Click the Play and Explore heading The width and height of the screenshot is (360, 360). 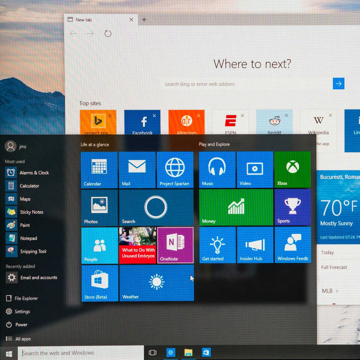(214, 144)
